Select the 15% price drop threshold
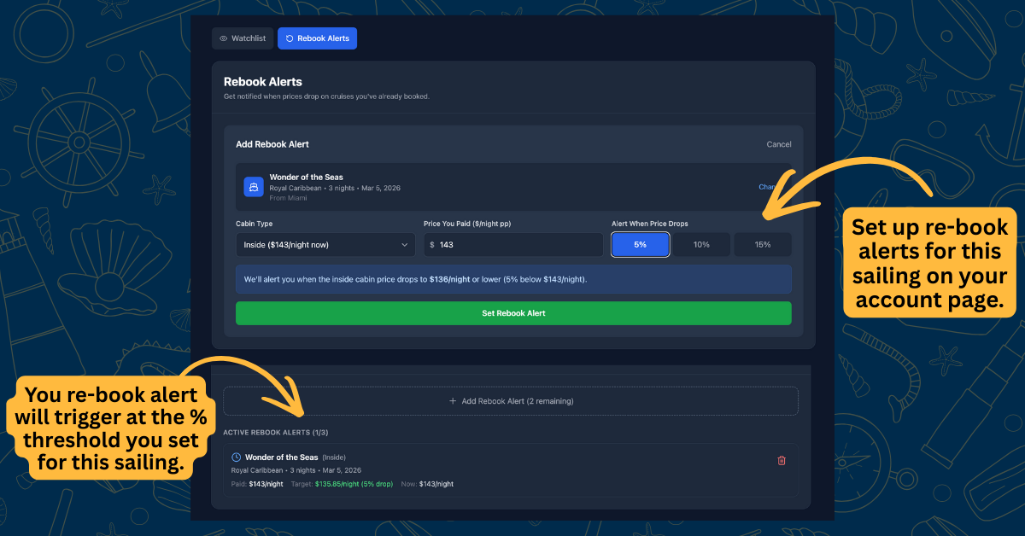The image size is (1025, 536). click(762, 244)
